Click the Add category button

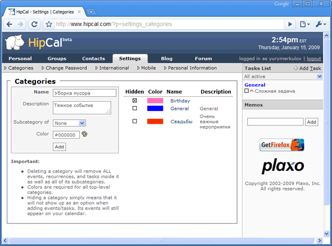click(x=59, y=147)
